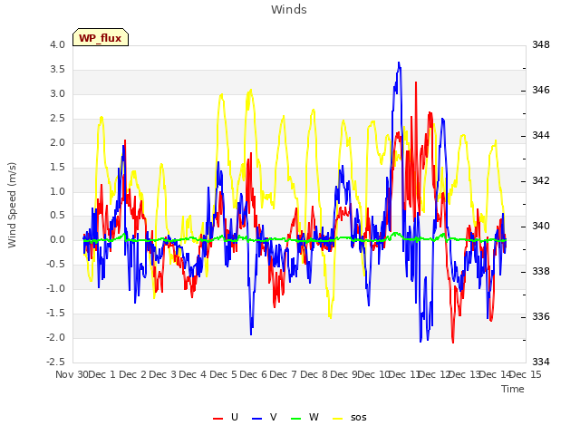This screenshot has height=435, width=580.
Task: Click the Dec 2 date tick label
Action: 133,374
